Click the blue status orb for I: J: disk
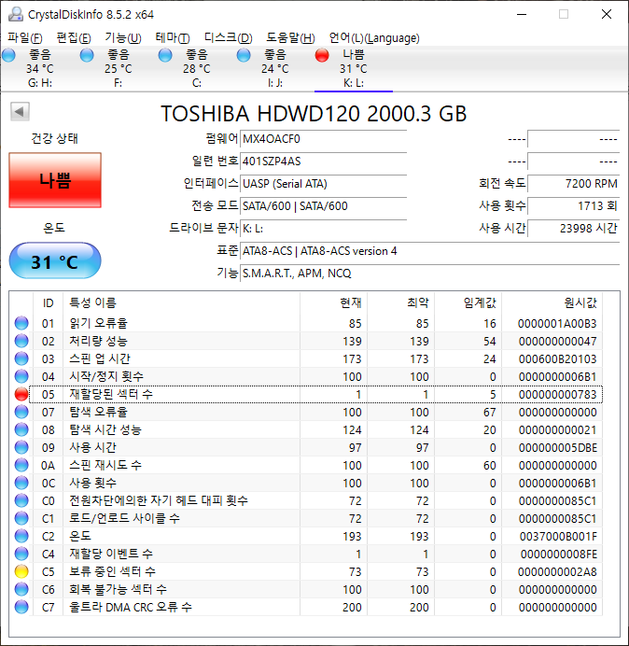This screenshot has width=629, height=646. (x=244, y=55)
